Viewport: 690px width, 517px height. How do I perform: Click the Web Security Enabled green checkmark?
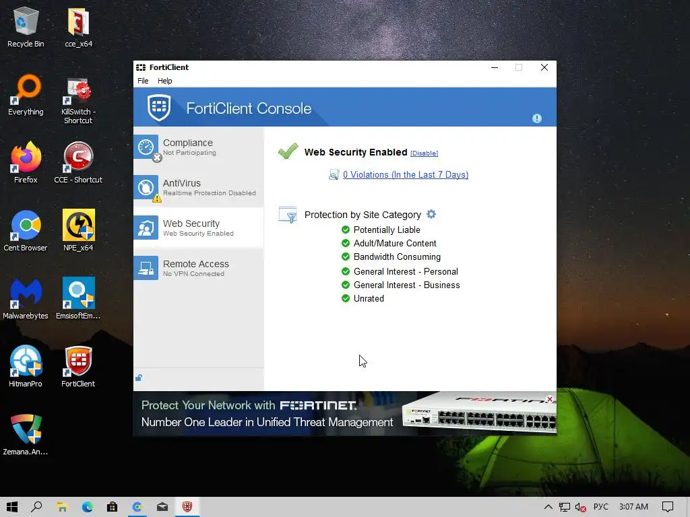point(288,151)
